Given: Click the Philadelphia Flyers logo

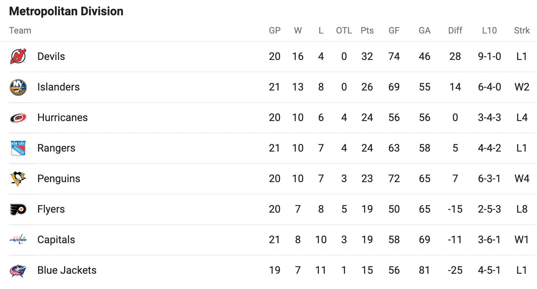Looking at the screenshot, I should click(x=18, y=209).
